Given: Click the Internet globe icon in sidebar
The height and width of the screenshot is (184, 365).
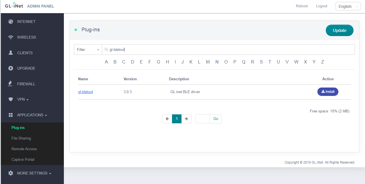Looking at the screenshot, I should tap(11, 22).
